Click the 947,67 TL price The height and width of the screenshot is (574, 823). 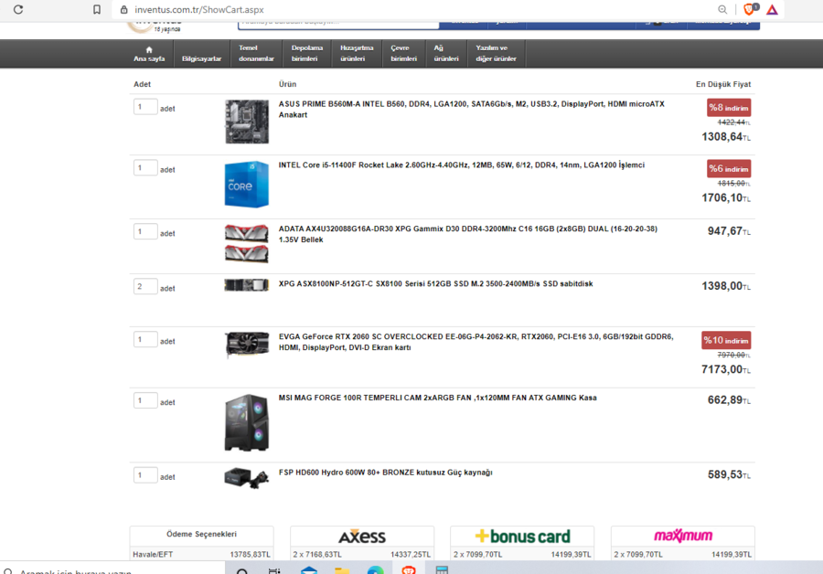tap(729, 231)
